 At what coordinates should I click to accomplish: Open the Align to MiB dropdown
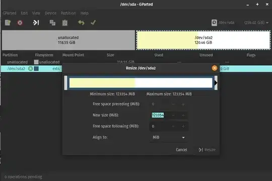(169, 137)
